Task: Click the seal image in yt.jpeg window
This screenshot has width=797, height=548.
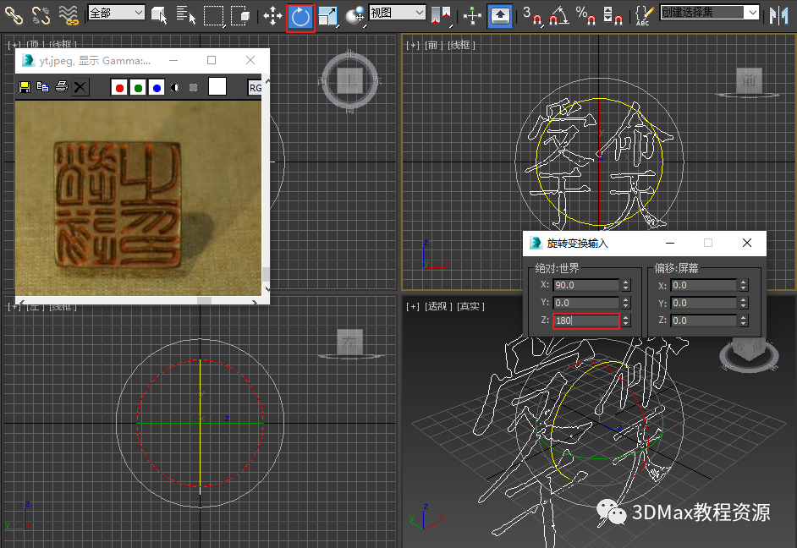Action: click(x=138, y=198)
